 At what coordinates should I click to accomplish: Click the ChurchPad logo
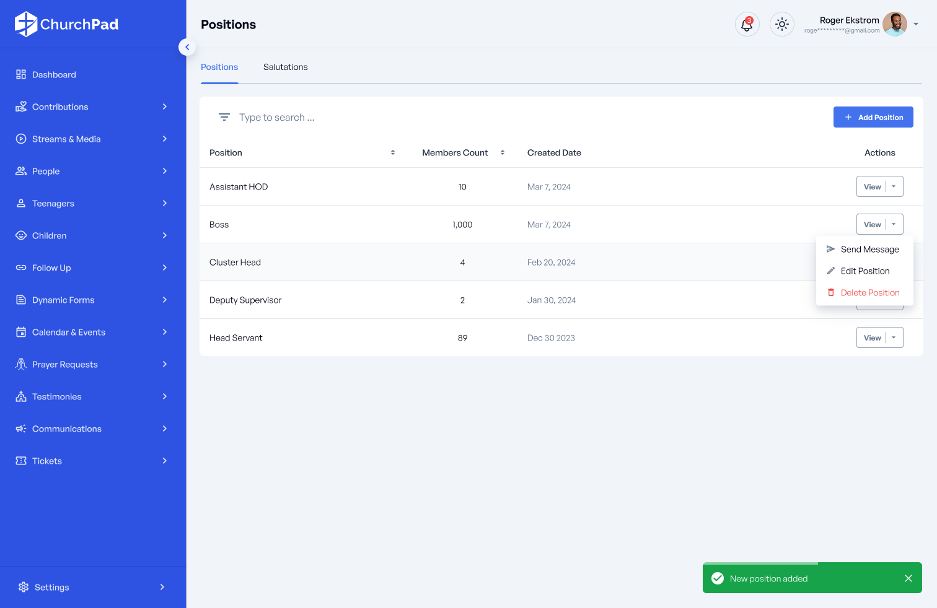tap(67, 24)
